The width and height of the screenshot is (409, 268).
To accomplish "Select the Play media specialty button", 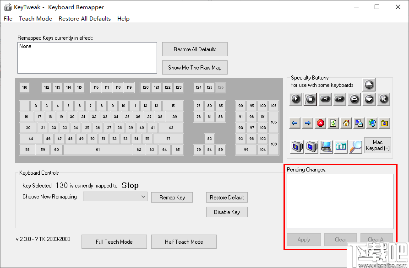I will coord(295,100).
